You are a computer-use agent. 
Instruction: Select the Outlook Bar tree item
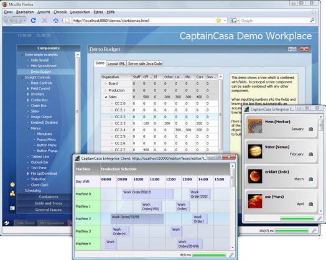point(39,162)
